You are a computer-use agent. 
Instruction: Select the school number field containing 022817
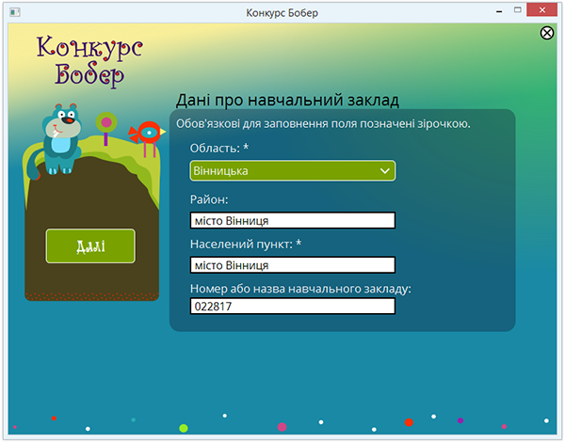point(292,306)
